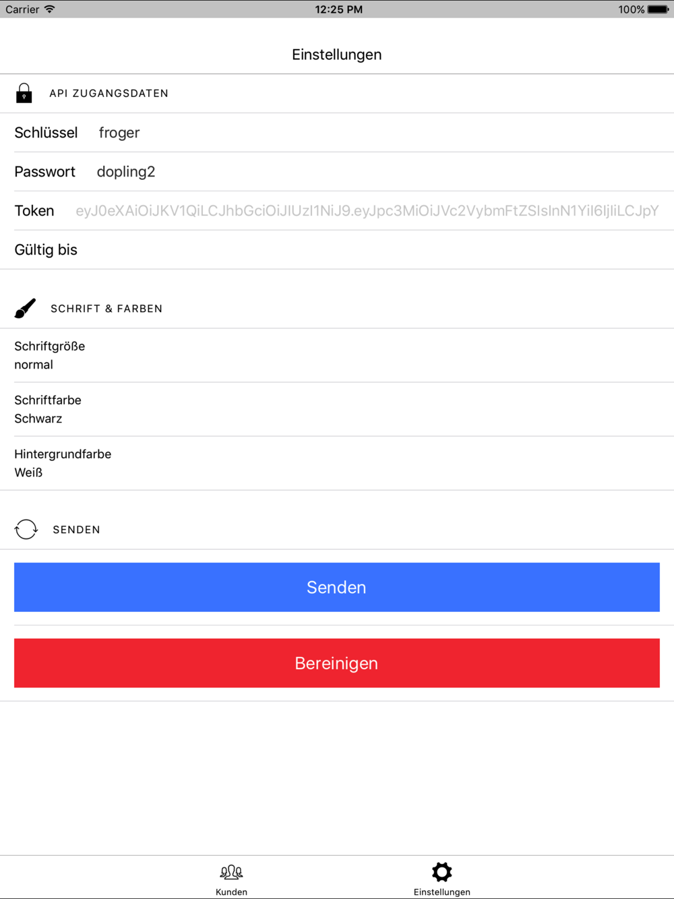Click the paintbrush icon for Schrift & Farben
This screenshot has width=674, height=899.
tap(25, 308)
